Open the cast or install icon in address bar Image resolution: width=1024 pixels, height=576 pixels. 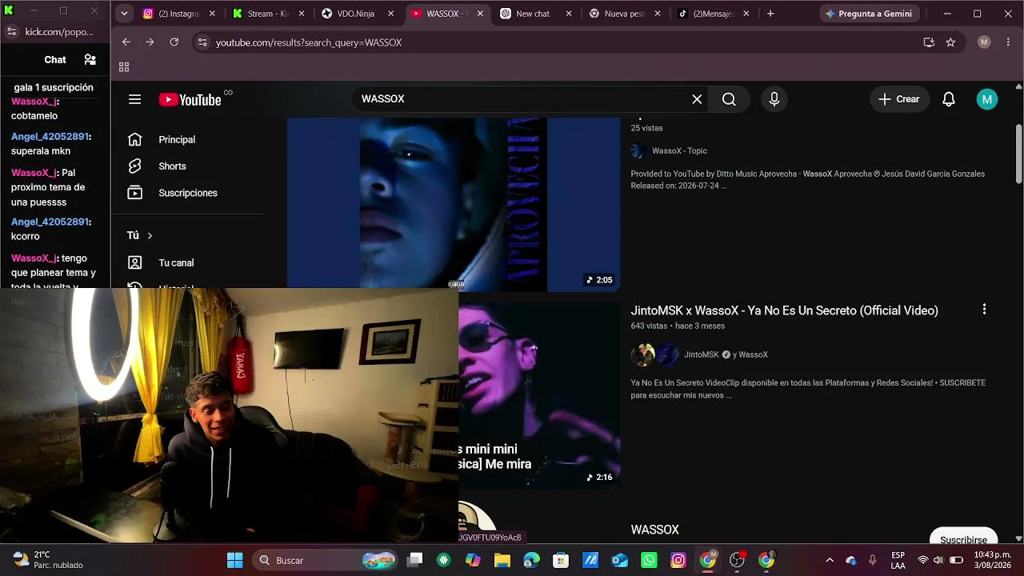tap(929, 42)
